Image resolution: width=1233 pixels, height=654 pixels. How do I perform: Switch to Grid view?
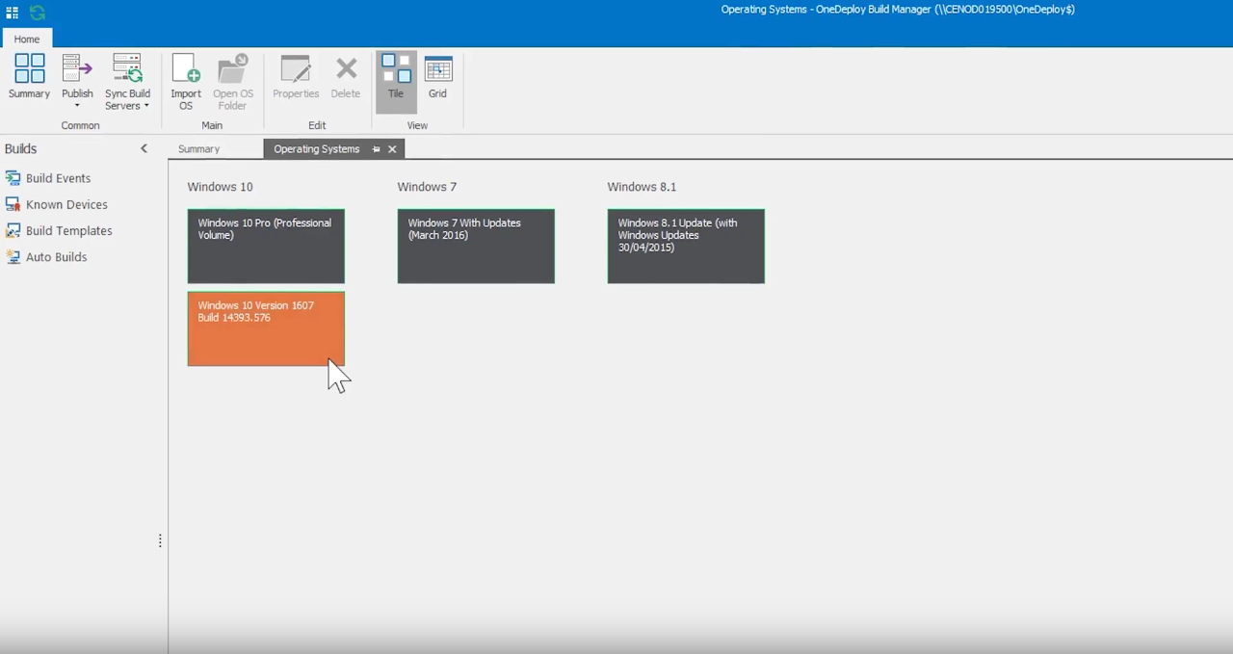pos(437,76)
